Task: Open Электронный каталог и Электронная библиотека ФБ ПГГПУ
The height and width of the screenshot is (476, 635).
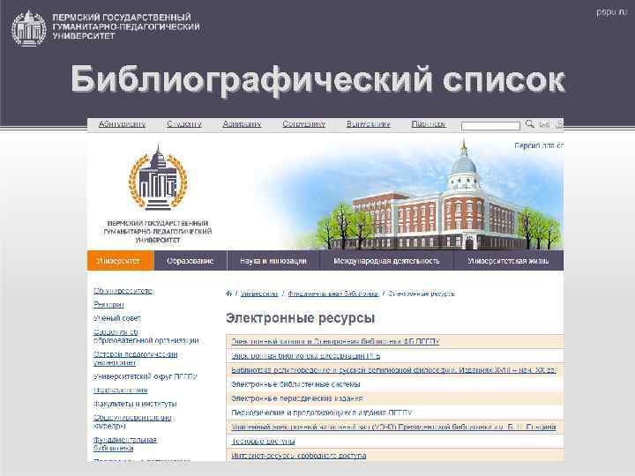Action: pos(335,341)
